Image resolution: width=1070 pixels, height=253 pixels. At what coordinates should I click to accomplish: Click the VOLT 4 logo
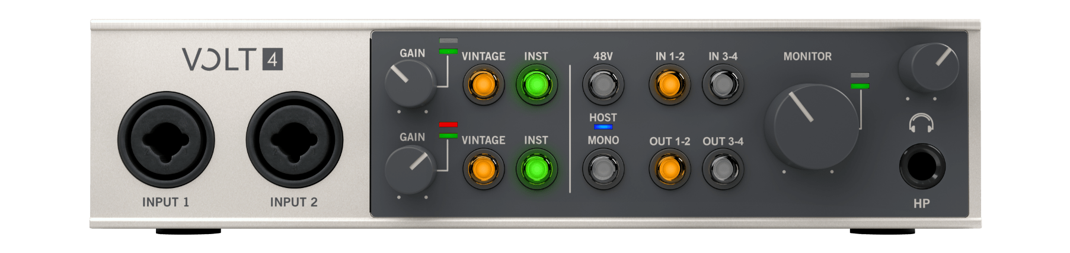232,60
